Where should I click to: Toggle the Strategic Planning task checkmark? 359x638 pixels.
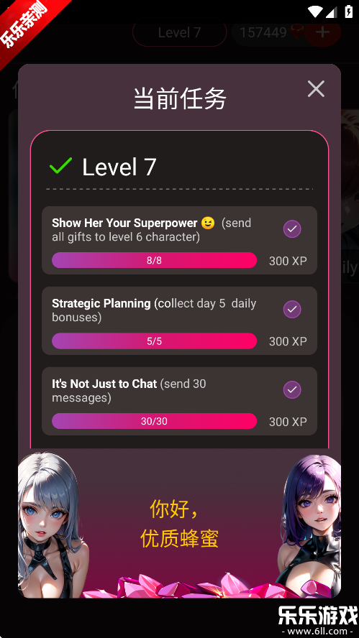coord(292,310)
